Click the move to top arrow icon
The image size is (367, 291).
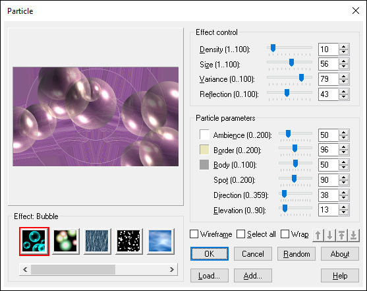coord(342,235)
